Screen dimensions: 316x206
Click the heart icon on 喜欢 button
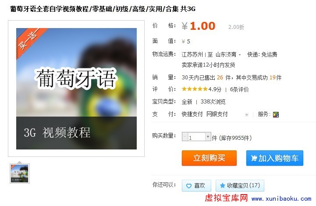coord(189,186)
